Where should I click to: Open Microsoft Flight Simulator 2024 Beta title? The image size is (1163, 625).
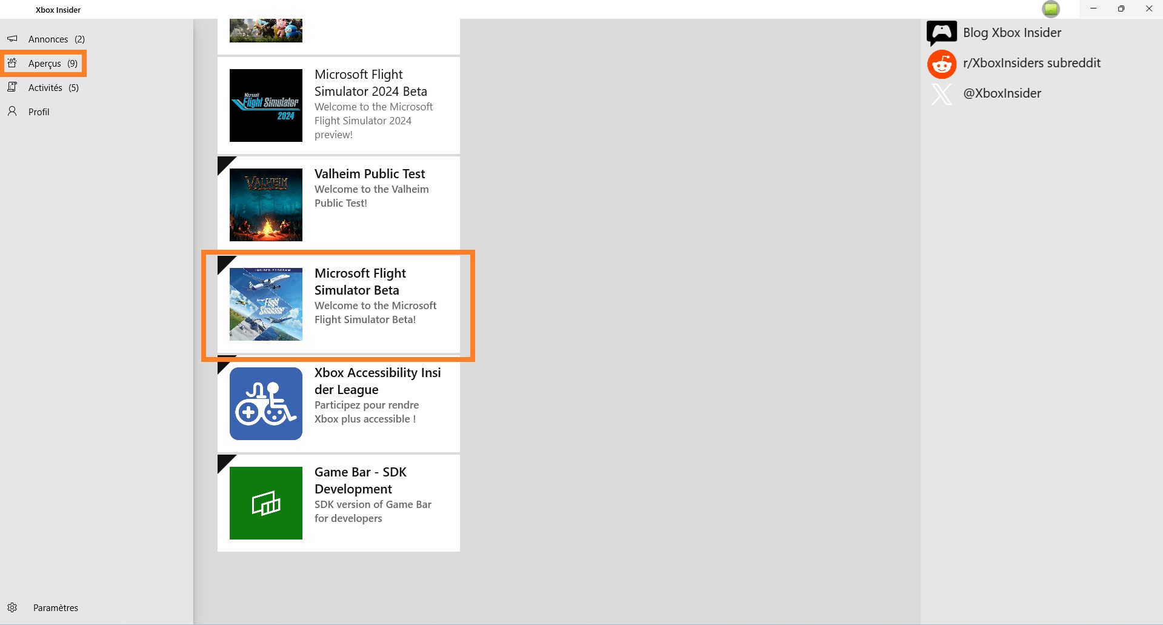pos(371,83)
